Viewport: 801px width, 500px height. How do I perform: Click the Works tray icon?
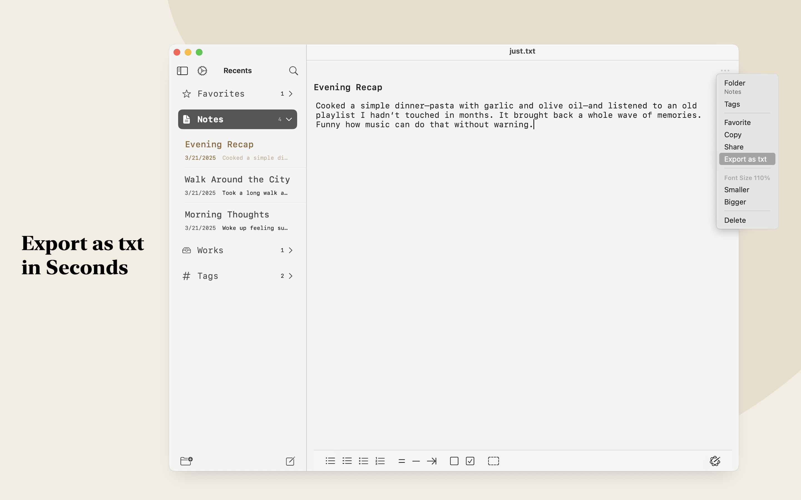tap(187, 250)
